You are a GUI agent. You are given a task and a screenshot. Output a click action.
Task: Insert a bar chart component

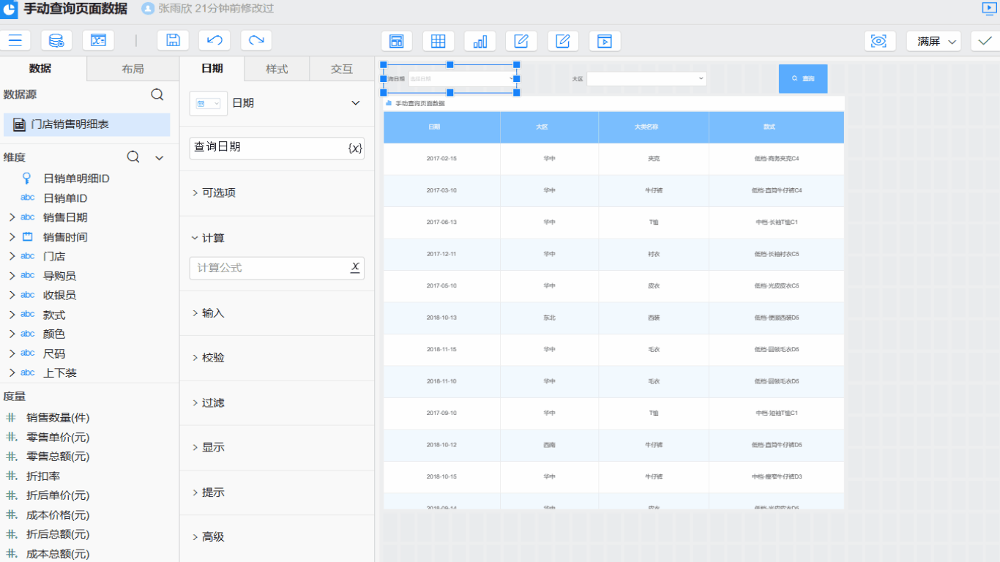point(480,41)
